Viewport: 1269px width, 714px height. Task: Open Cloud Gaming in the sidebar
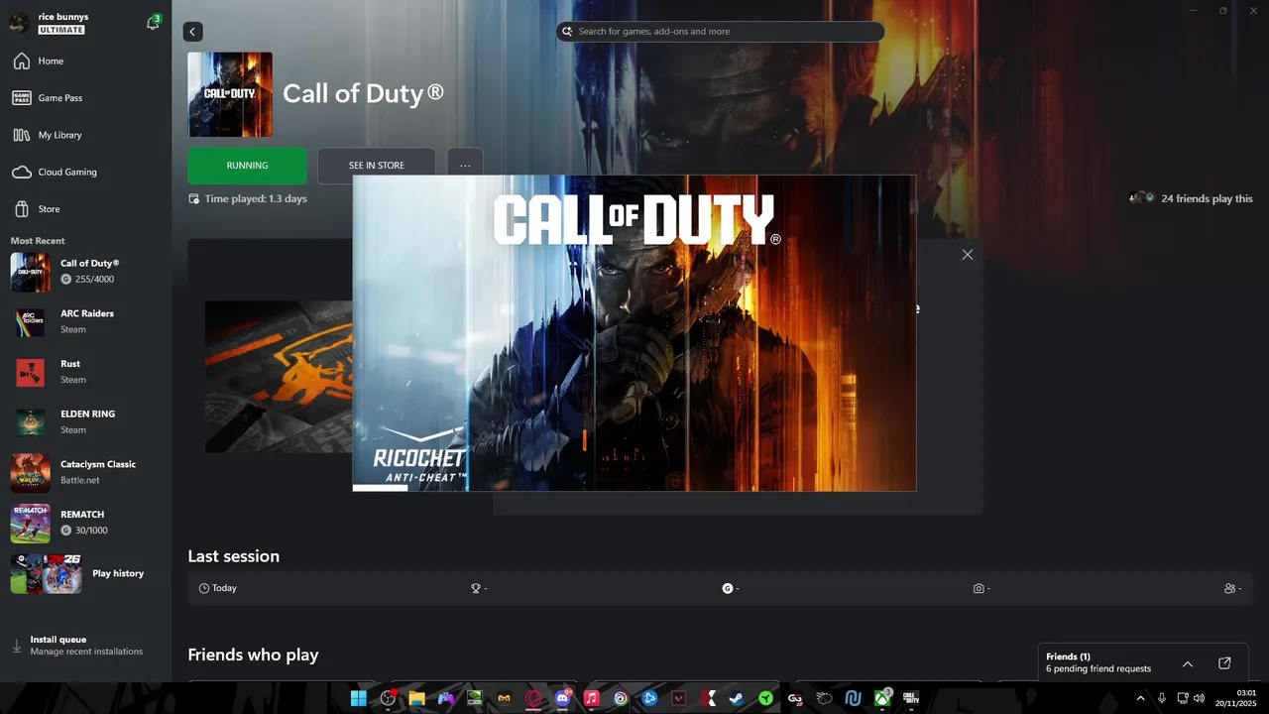86,172
